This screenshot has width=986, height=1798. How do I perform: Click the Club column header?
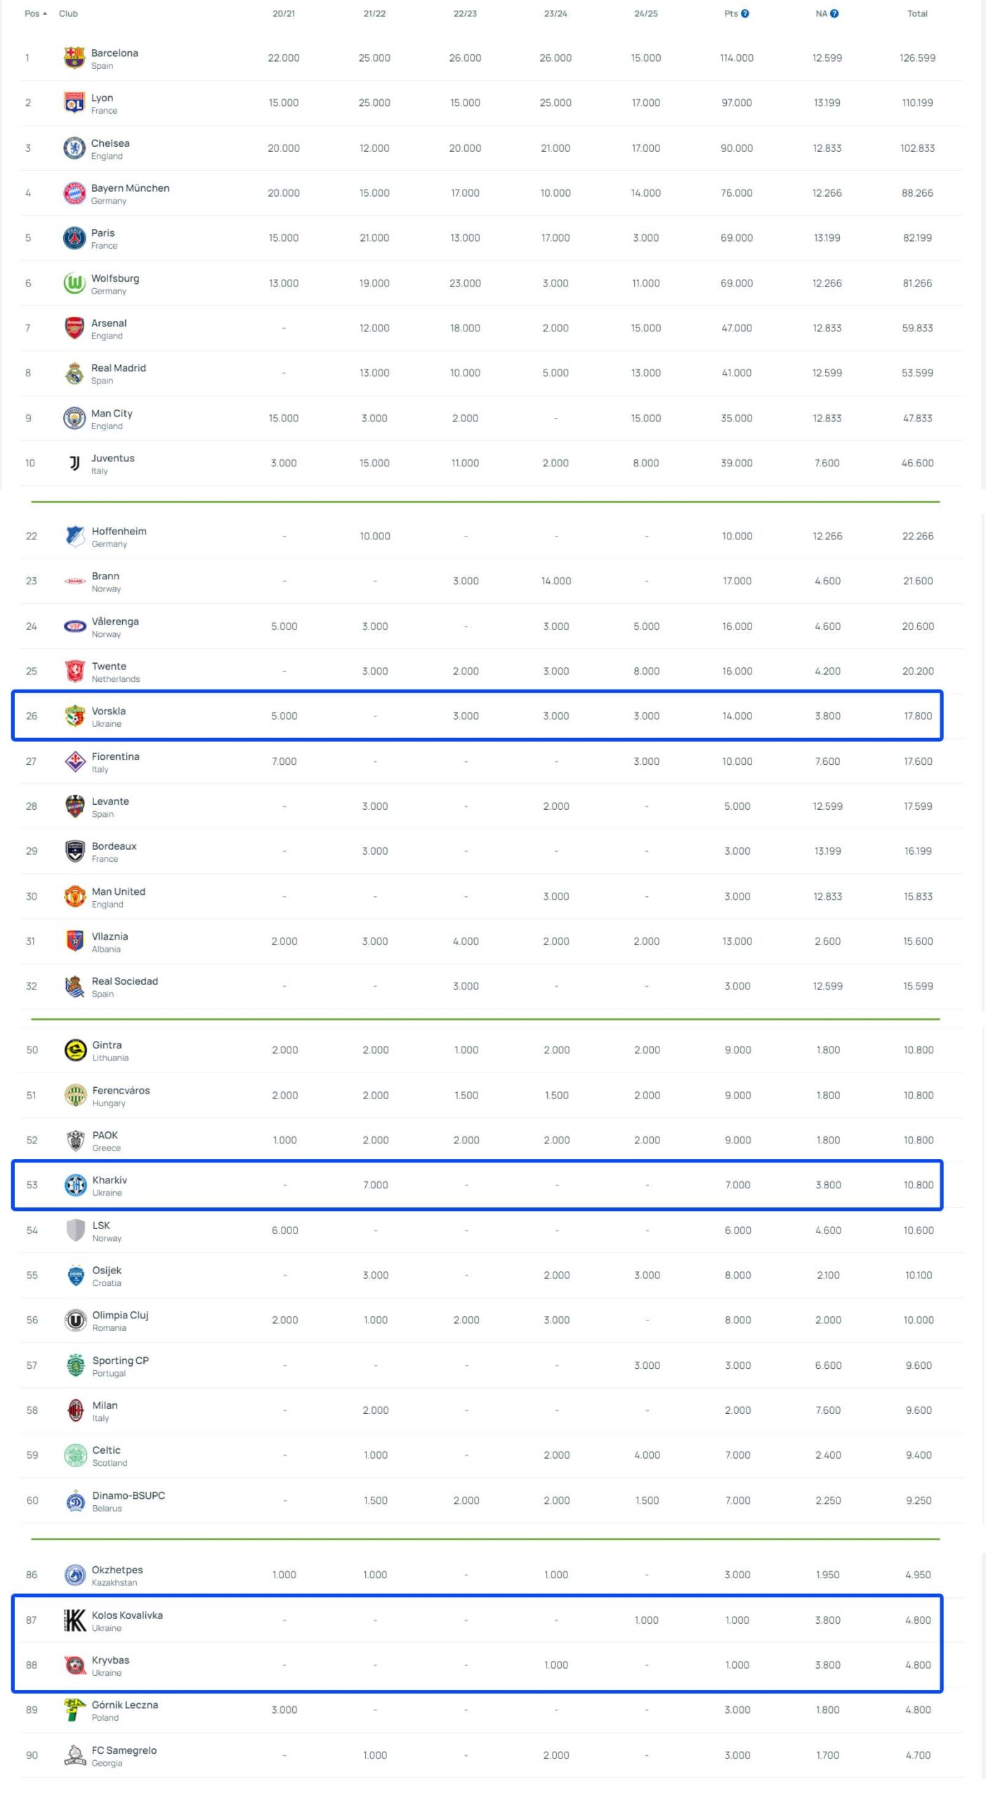(68, 13)
